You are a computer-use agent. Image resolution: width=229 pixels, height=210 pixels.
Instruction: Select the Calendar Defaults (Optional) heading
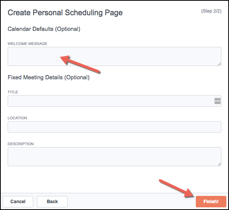point(44,29)
